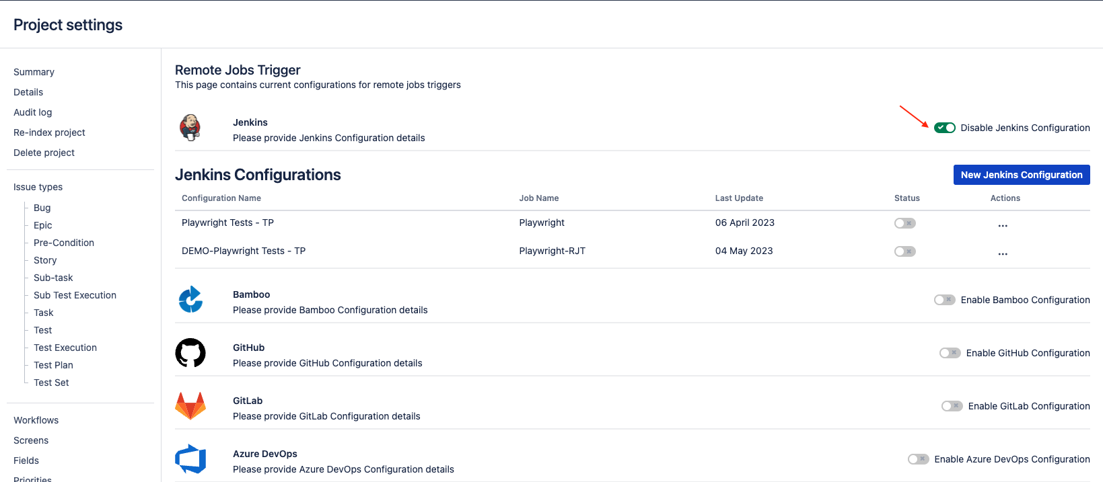Select the Sub-task issue type
The width and height of the screenshot is (1103, 482).
tap(53, 278)
